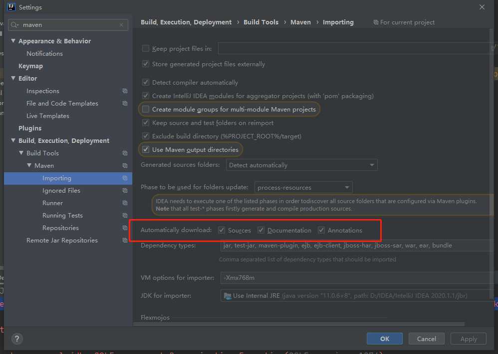Click the JRE folder icon in JDK for importer
The height and width of the screenshot is (354, 498).
[228, 296]
